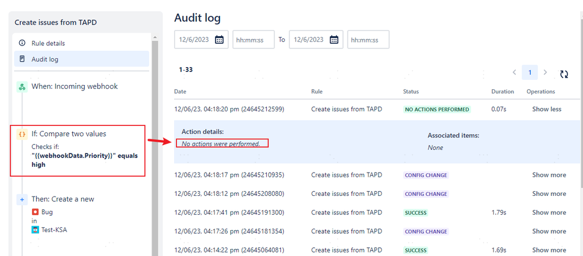Click date 12/06/23, 04:18:17 pm (24645210935)
The height and width of the screenshot is (256, 583).
229,175
